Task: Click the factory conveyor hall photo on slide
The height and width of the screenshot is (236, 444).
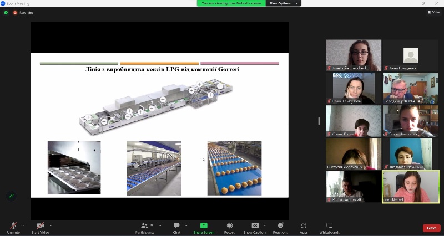Action: click(154, 168)
